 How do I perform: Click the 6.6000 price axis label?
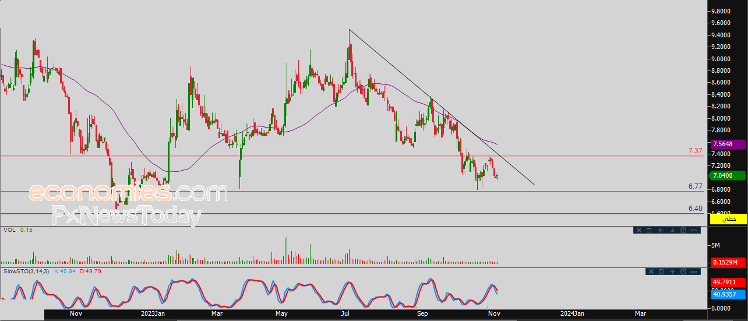[721, 201]
